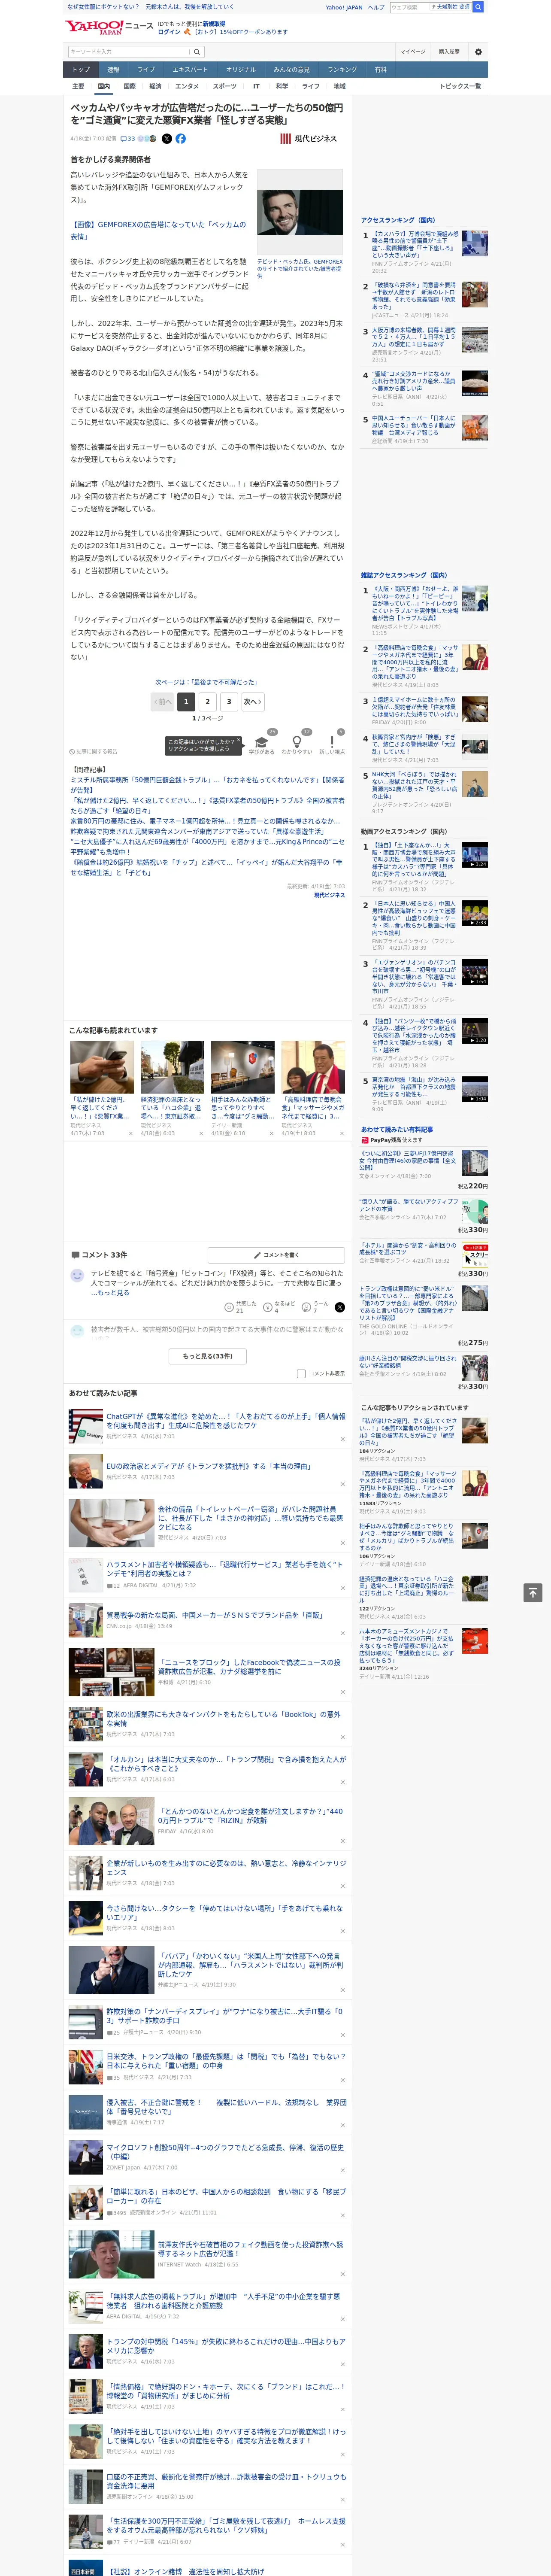The height and width of the screenshot is (2576, 551).
Task: Open 【画像】GEMFOREXの広告塔 link
Action: (x=158, y=231)
